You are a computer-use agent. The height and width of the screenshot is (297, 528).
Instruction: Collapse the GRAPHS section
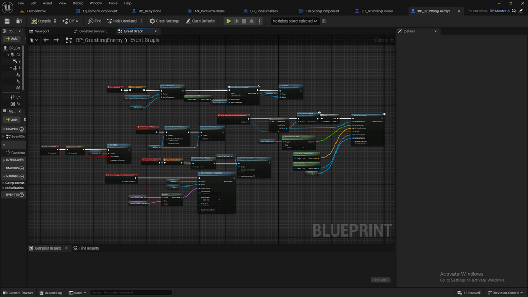pos(4,129)
